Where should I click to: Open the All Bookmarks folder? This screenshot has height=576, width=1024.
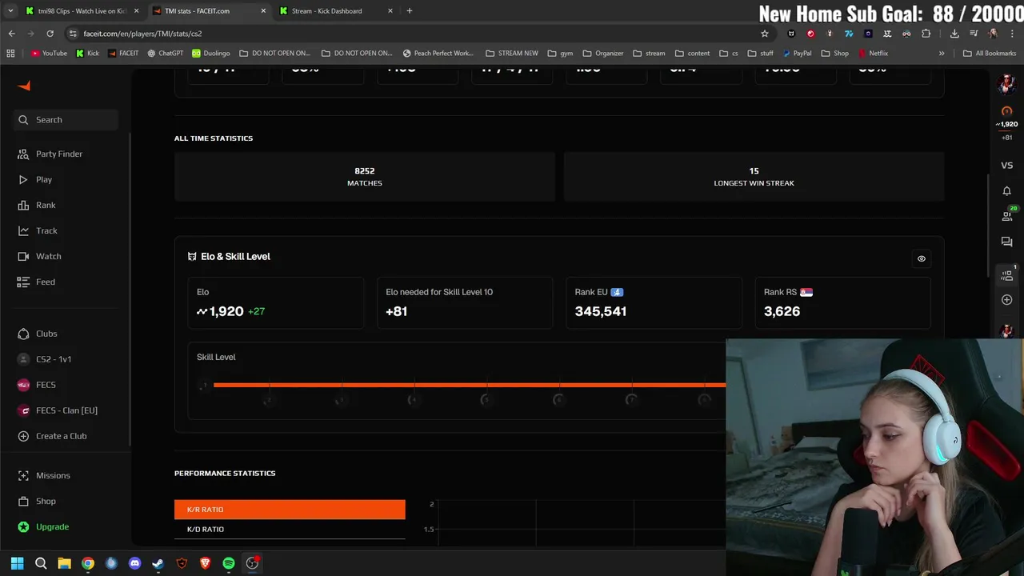coord(990,54)
